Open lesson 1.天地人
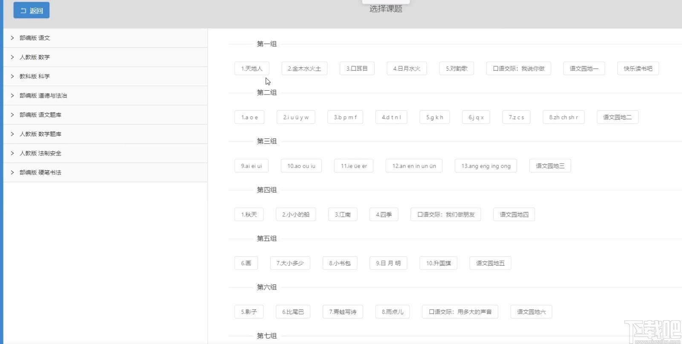This screenshot has width=682, height=344. pyautogui.click(x=252, y=69)
